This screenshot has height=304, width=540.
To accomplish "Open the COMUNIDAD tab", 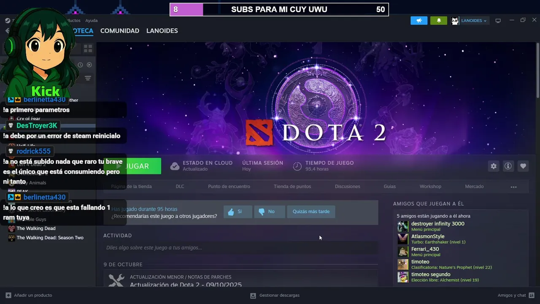I will coord(120,31).
